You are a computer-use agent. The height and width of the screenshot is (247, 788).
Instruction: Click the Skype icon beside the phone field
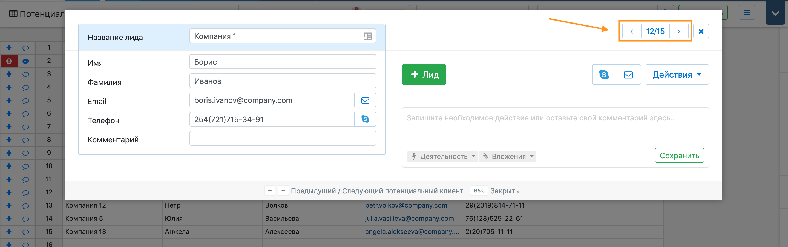(x=365, y=119)
